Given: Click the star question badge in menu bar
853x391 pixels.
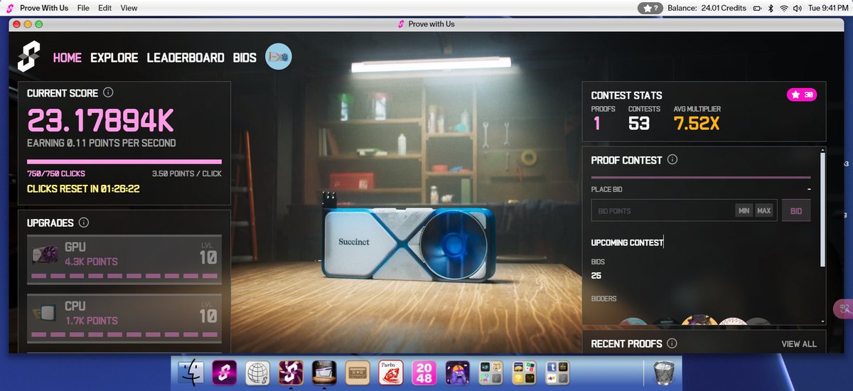Looking at the screenshot, I should click(650, 8).
